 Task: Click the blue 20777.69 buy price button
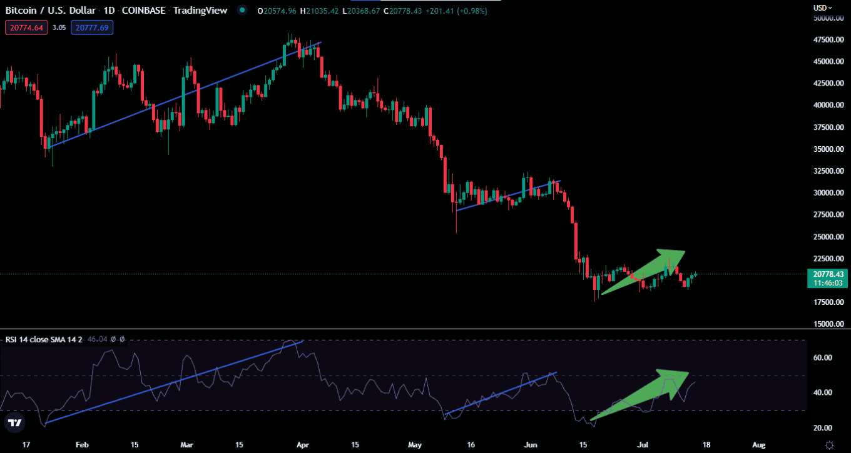click(x=92, y=27)
